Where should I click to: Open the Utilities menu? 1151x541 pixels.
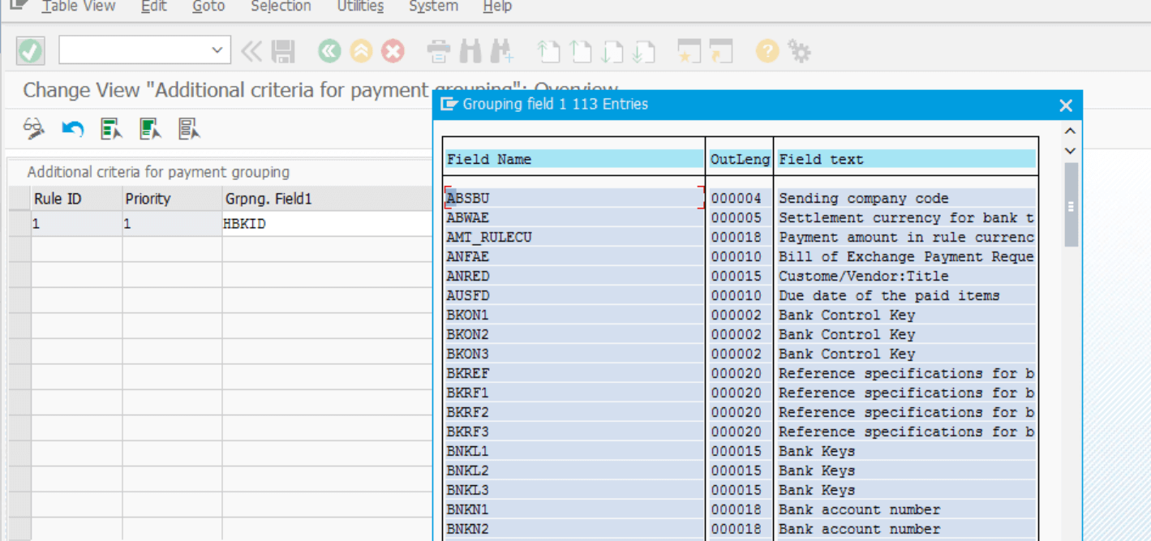360,6
